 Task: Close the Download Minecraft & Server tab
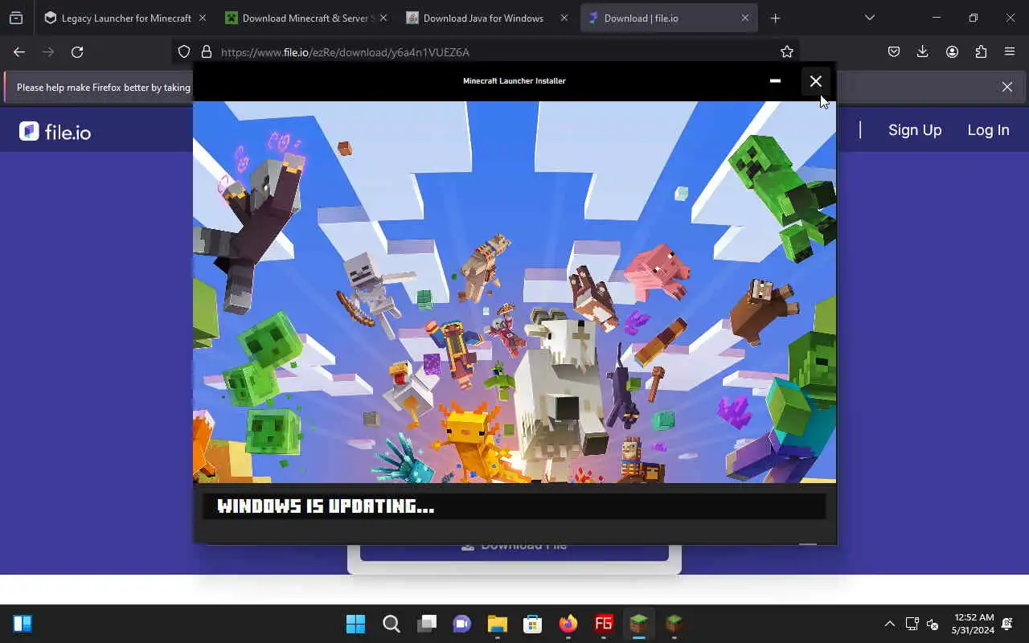[x=383, y=18]
